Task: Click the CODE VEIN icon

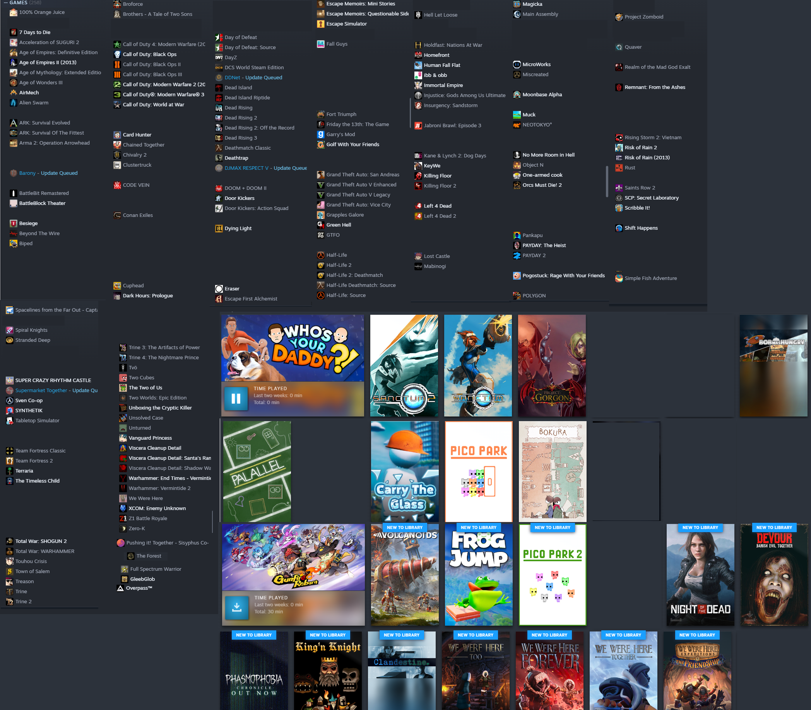Action: [x=117, y=185]
